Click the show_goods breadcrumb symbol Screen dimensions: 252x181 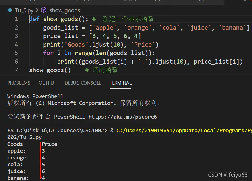pyautogui.click(x=65, y=10)
